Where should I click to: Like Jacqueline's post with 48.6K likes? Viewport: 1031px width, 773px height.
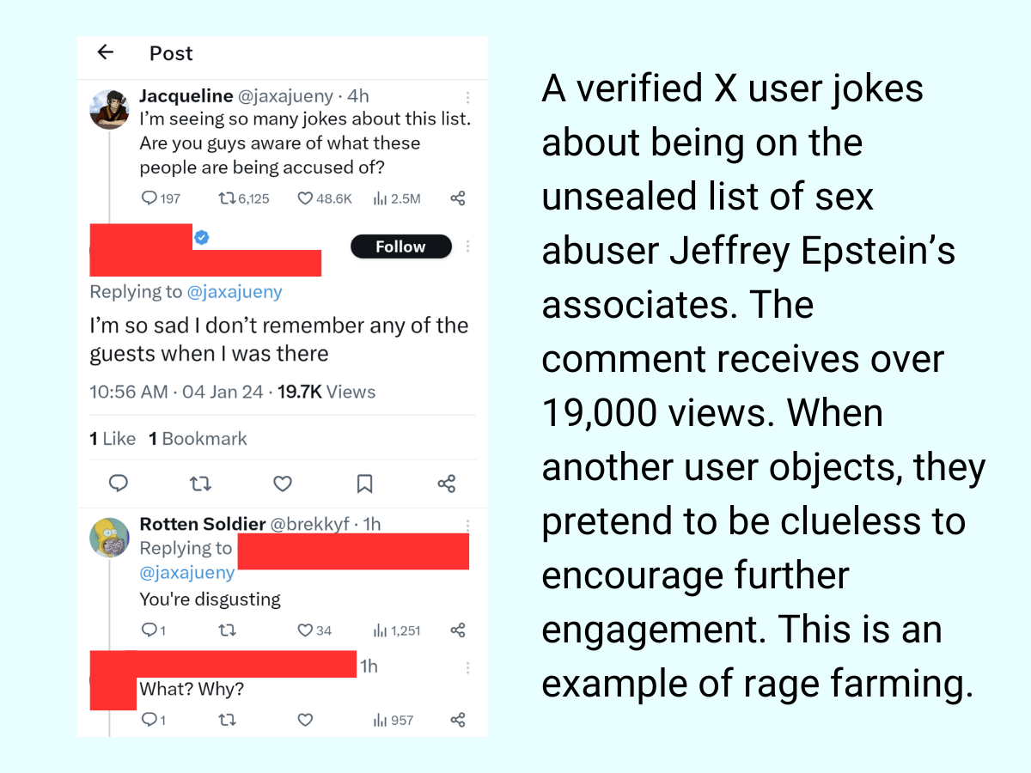[x=305, y=198]
